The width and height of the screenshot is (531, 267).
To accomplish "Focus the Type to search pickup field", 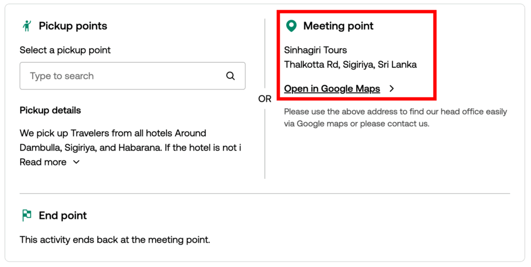I will pyautogui.click(x=124, y=76).
